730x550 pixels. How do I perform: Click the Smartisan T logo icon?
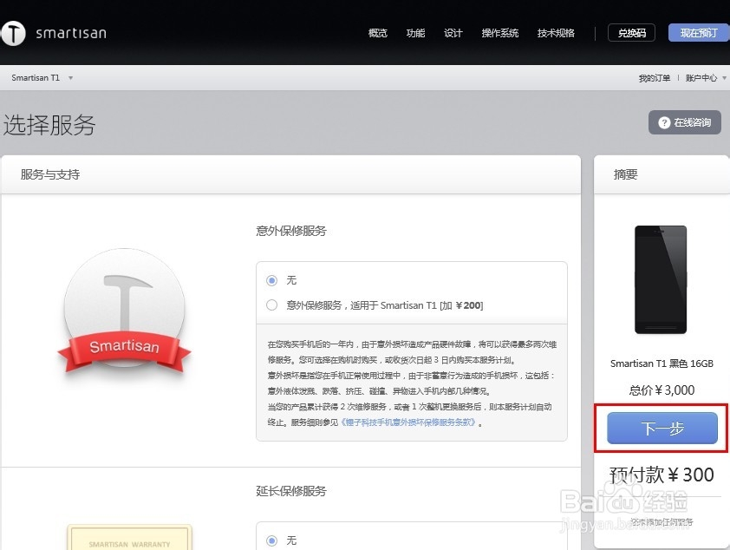[14, 33]
